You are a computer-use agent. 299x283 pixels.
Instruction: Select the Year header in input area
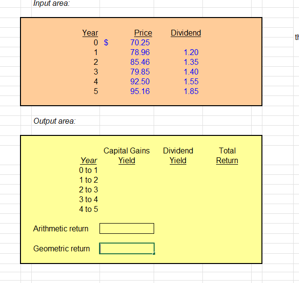(x=90, y=33)
